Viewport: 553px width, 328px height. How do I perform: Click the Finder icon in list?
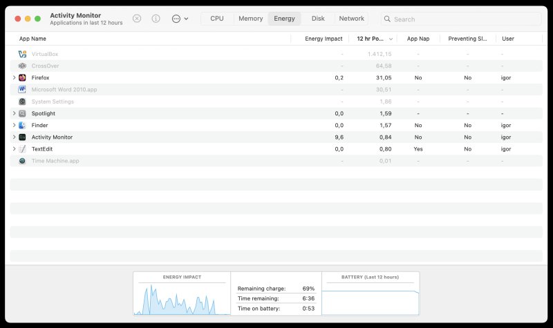pyautogui.click(x=23, y=125)
